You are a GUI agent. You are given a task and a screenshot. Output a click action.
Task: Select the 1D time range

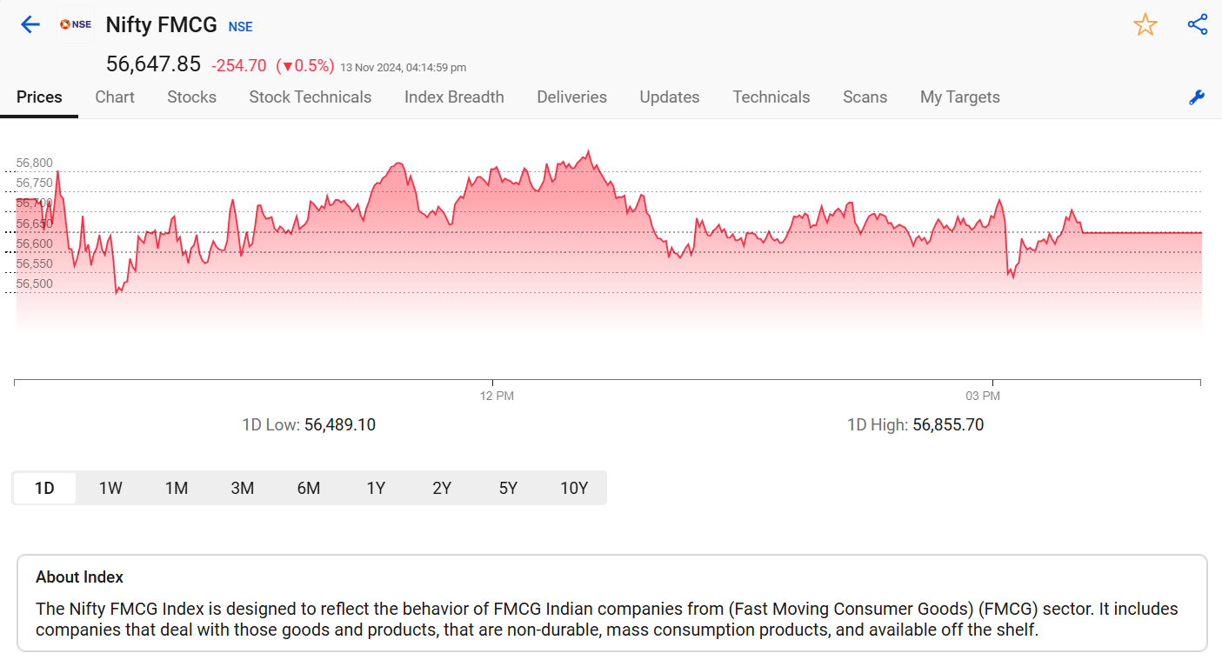pos(44,488)
